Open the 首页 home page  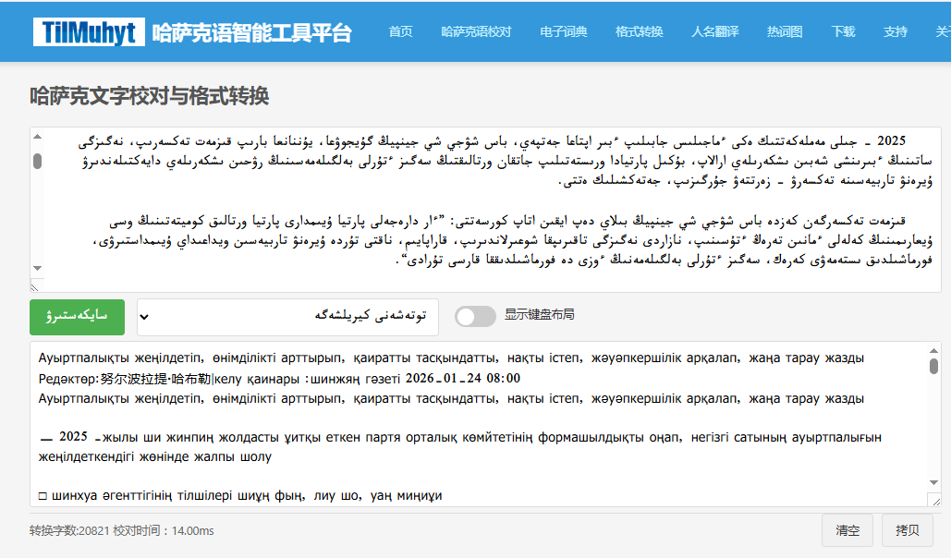[x=400, y=31]
